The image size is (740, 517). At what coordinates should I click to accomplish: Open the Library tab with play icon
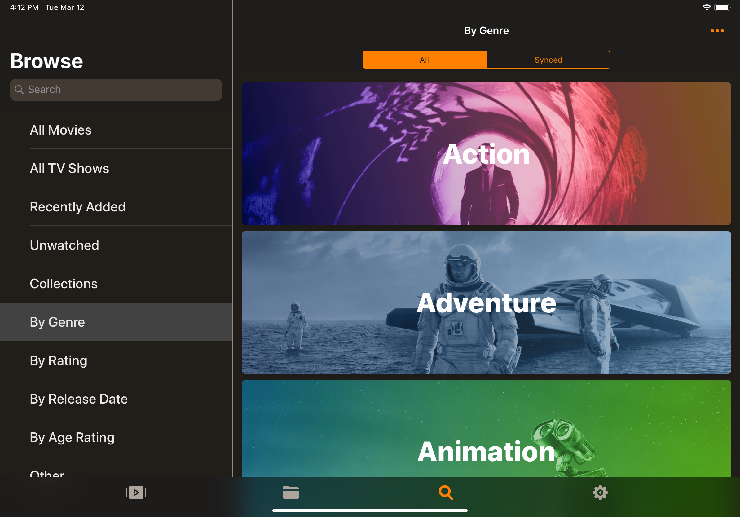[x=136, y=492]
